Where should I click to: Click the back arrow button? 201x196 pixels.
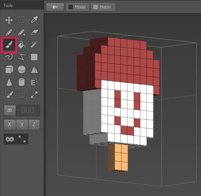(x=55, y=7)
